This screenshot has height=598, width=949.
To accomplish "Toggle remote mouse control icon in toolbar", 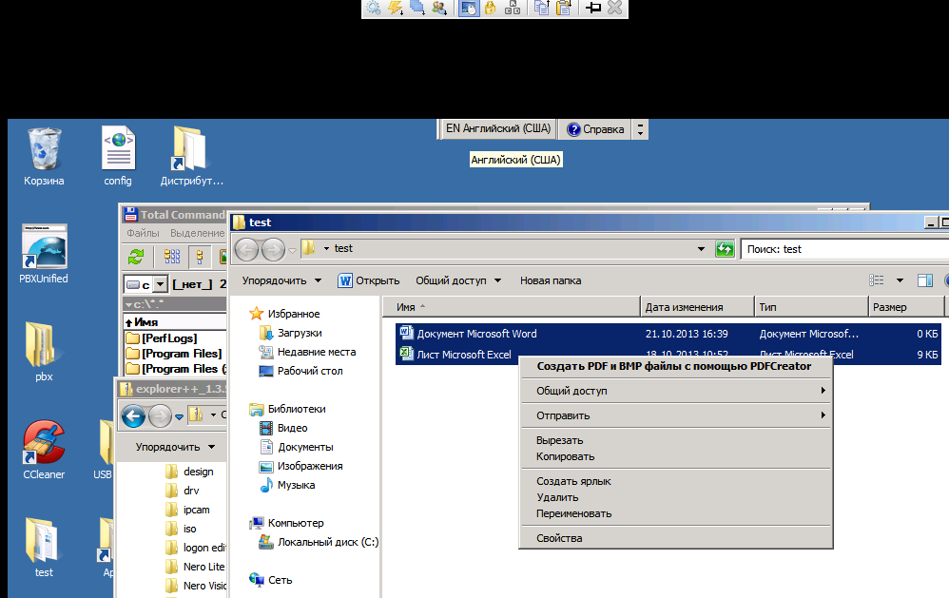I will tap(469, 9).
